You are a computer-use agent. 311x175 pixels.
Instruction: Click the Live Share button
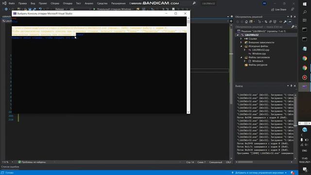tap(278, 10)
